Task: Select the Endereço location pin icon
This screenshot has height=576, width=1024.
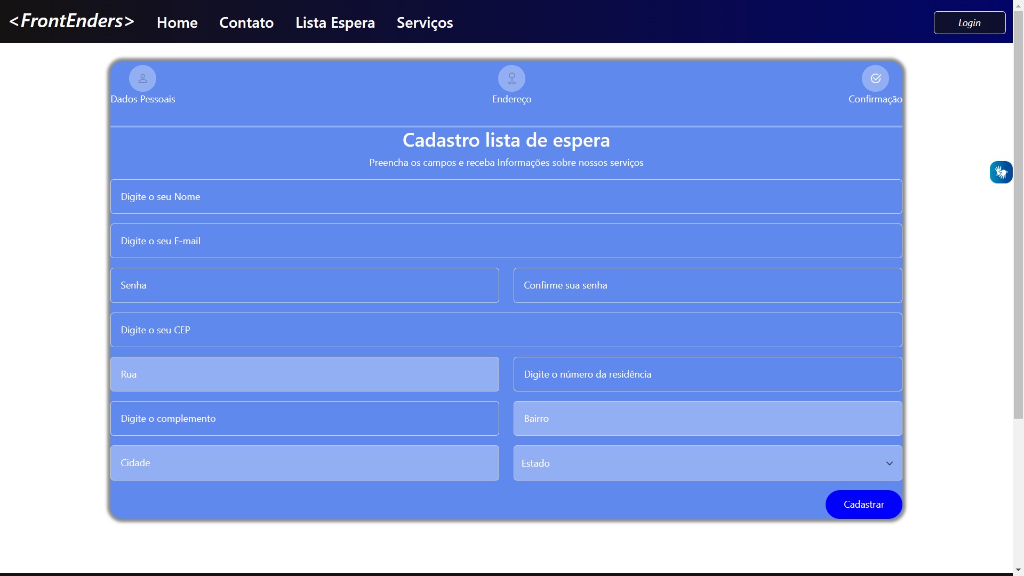Action: [x=511, y=78]
